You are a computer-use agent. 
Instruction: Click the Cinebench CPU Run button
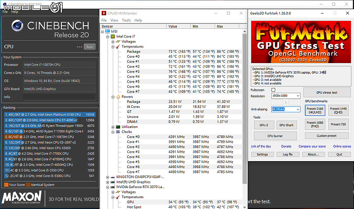click(90, 47)
